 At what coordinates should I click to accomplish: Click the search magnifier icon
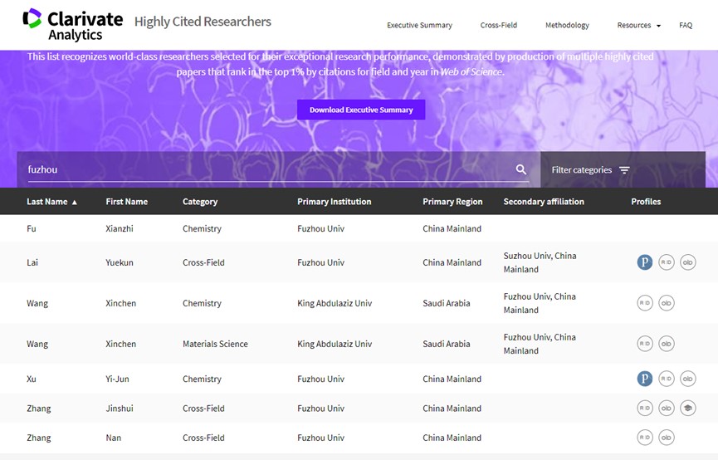[521, 169]
